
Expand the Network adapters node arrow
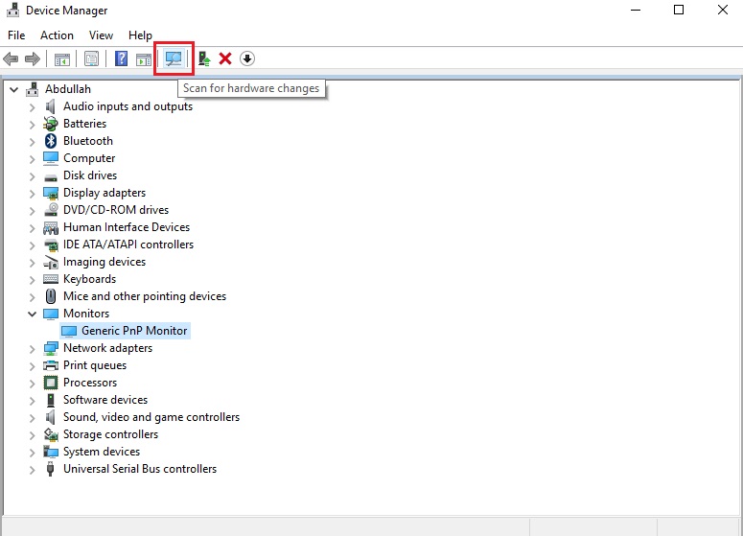coord(32,349)
